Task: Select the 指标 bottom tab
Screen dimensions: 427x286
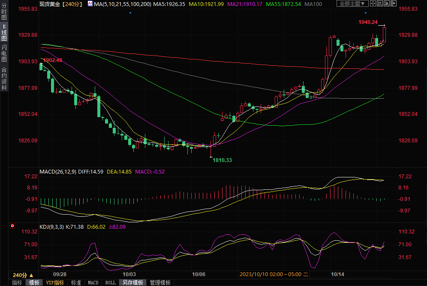Action: pyautogui.click(x=17, y=283)
